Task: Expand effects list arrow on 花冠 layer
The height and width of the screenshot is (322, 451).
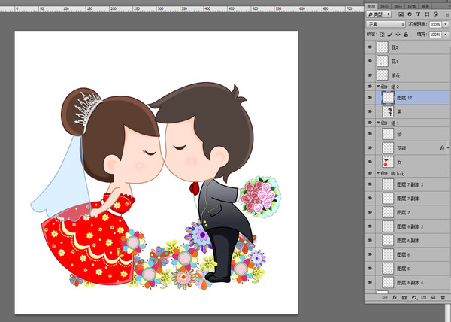Action: (448, 148)
